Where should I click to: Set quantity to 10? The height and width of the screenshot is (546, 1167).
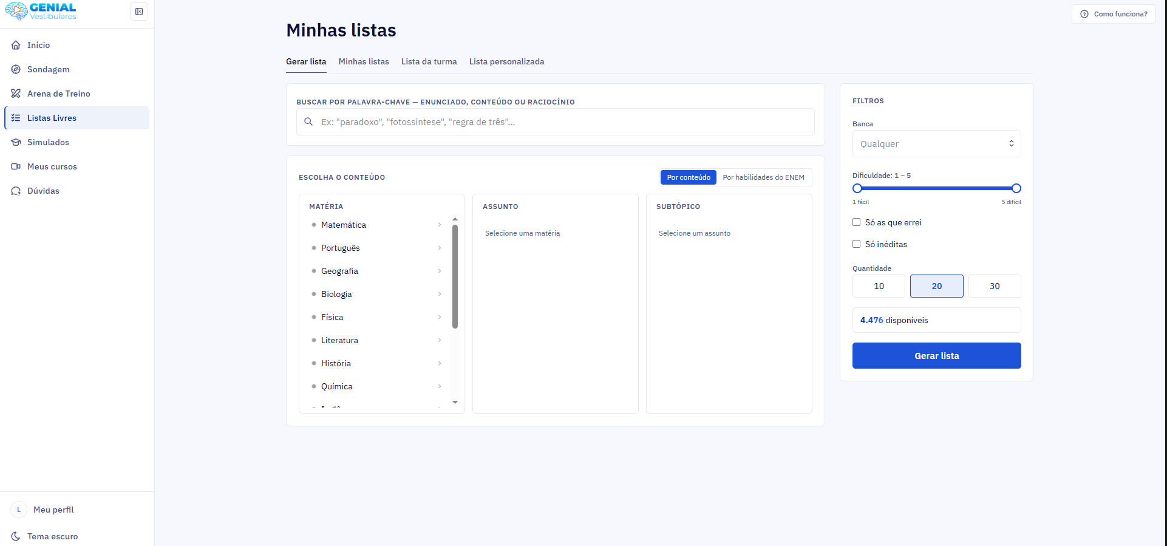pyautogui.click(x=879, y=286)
